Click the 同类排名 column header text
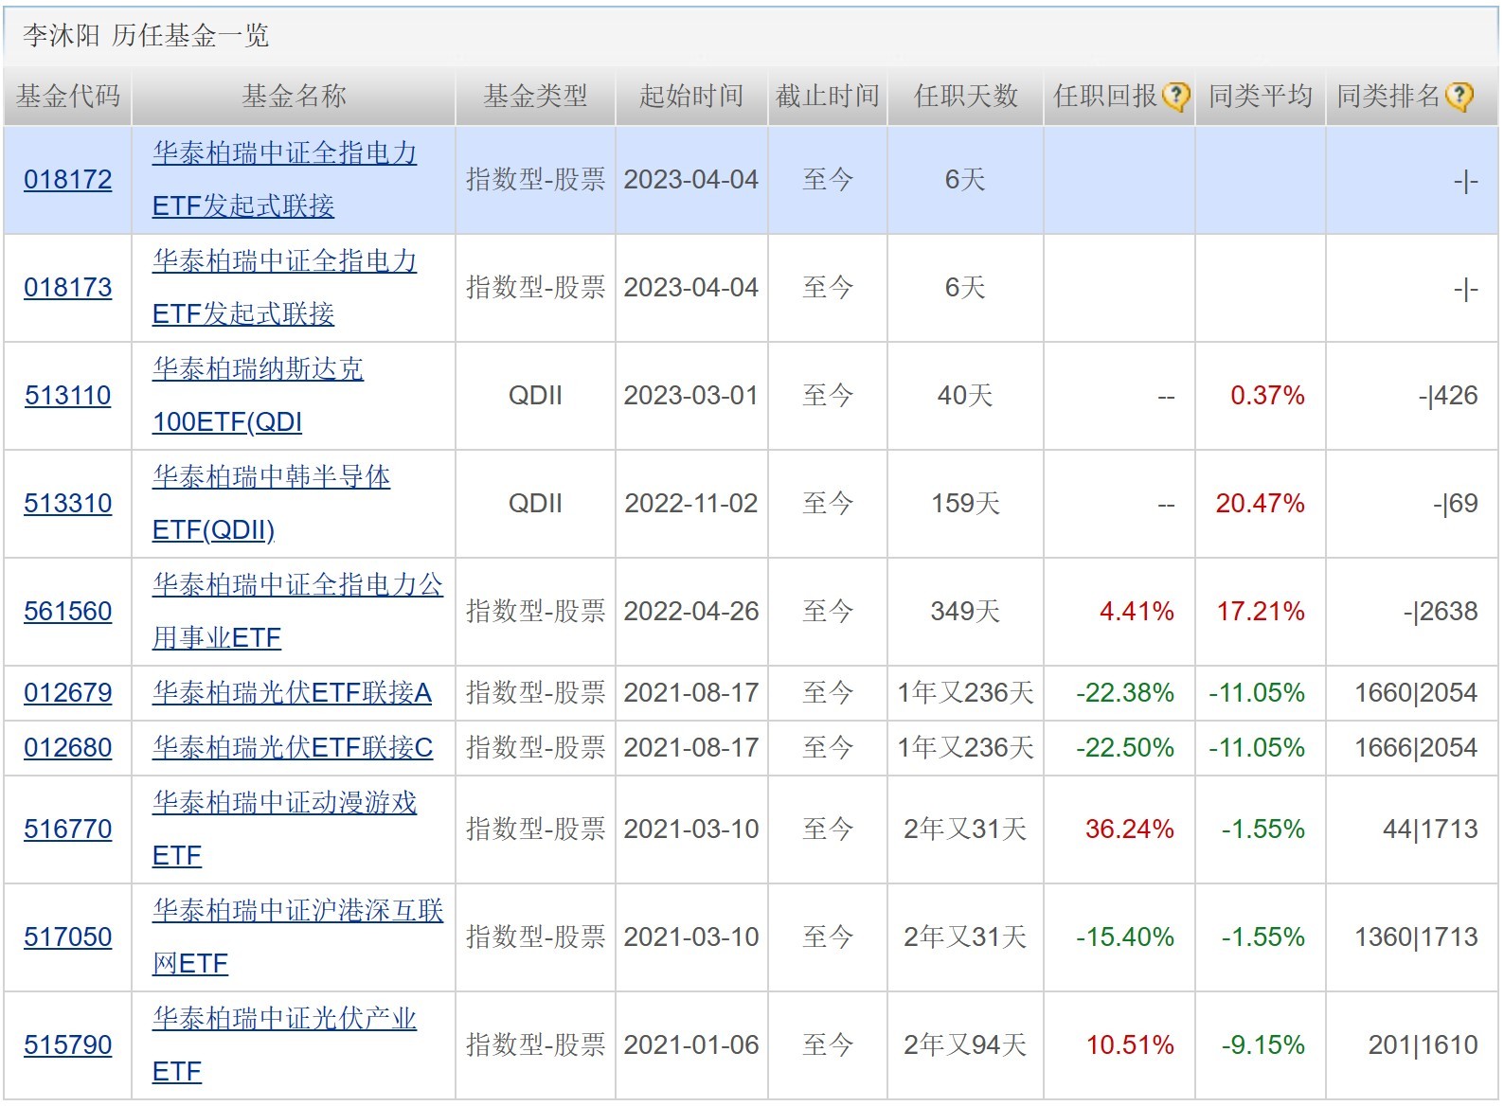This screenshot has width=1504, height=1106. (x=1389, y=97)
